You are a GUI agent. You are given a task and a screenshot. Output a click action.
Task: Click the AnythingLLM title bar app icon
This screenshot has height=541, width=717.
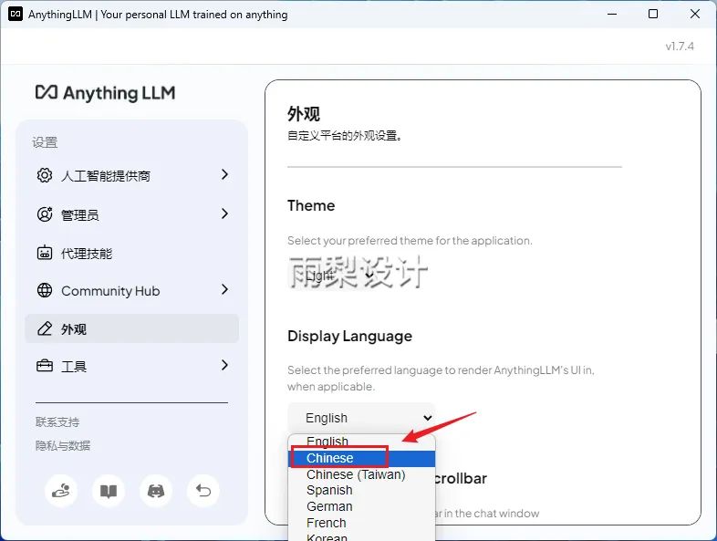pos(16,15)
